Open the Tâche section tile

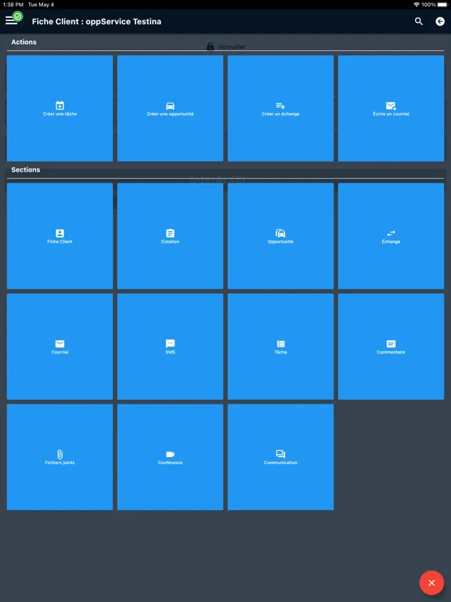[281, 346]
